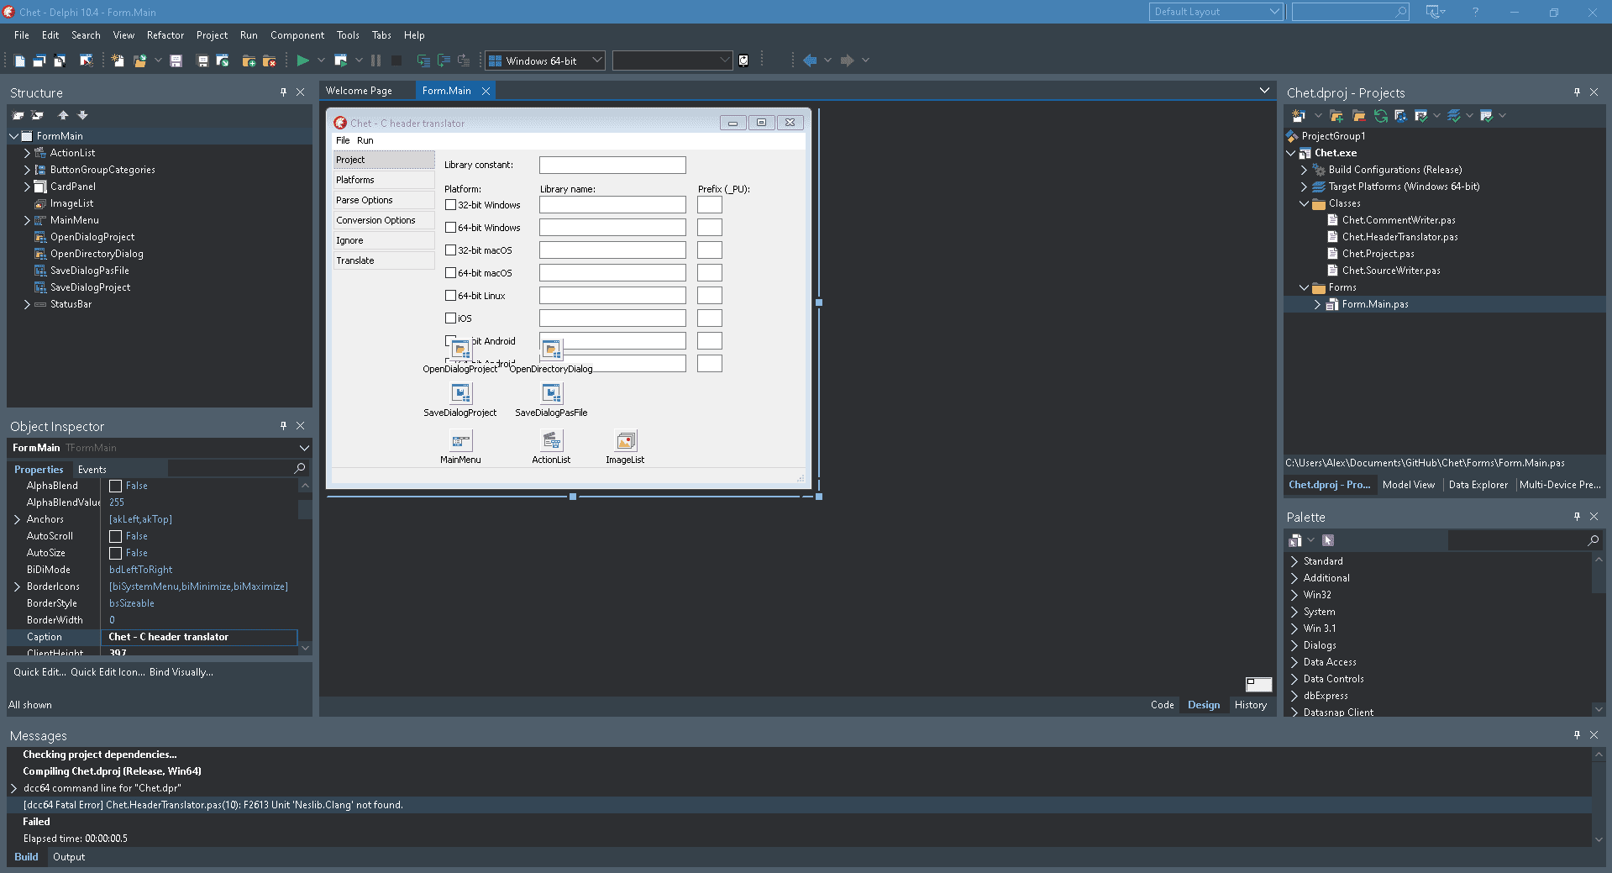Toggle the AlphaBlend property checkbox
This screenshot has height=873, width=1612.
point(116,486)
